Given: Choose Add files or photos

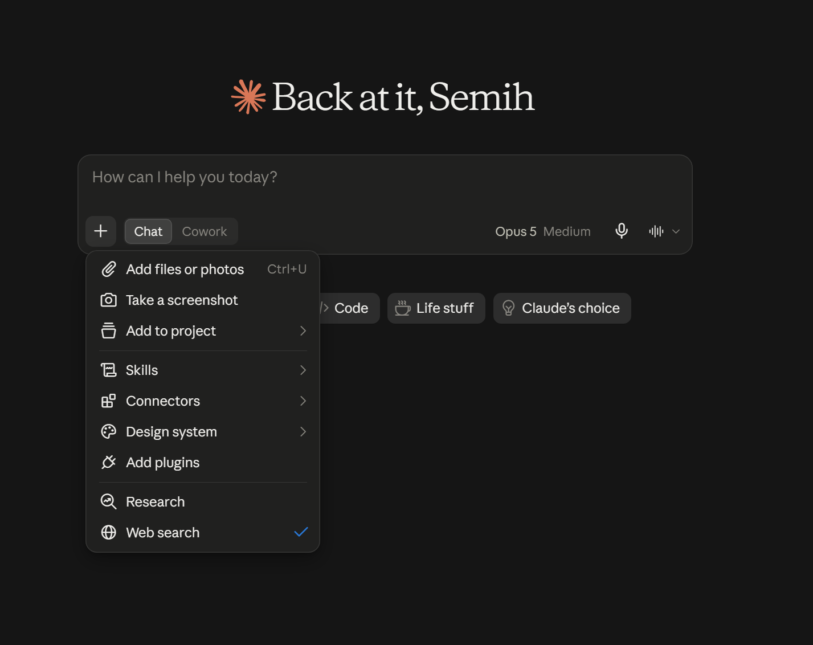Looking at the screenshot, I should (203, 270).
